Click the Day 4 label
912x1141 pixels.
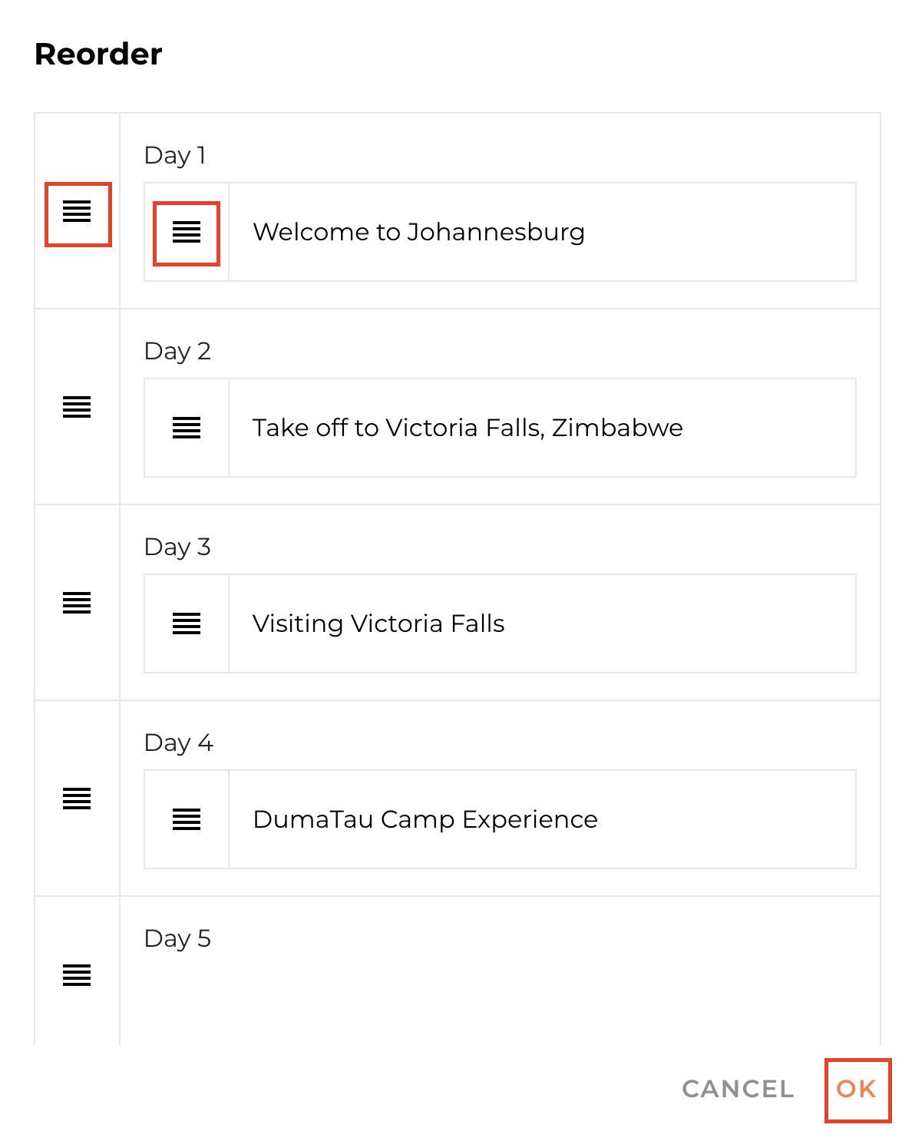click(x=178, y=742)
